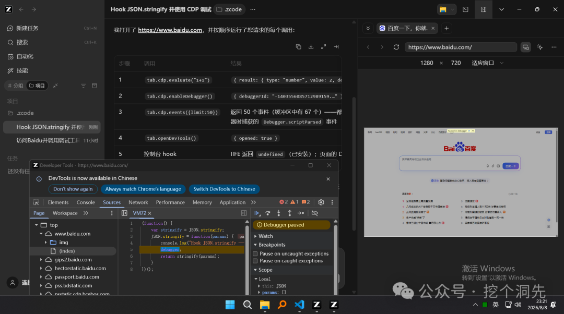Copy the results table
Screen dimensions: 564x314
(298, 47)
